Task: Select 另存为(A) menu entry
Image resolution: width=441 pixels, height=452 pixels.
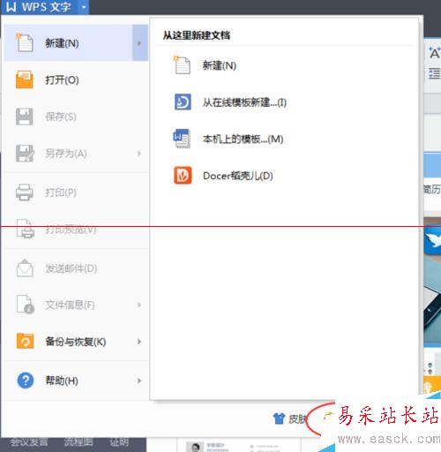Action: (x=76, y=154)
